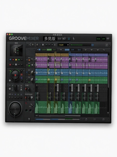The image size is (117, 157).
Task: Click the 25K green readout
Action: 99,39
